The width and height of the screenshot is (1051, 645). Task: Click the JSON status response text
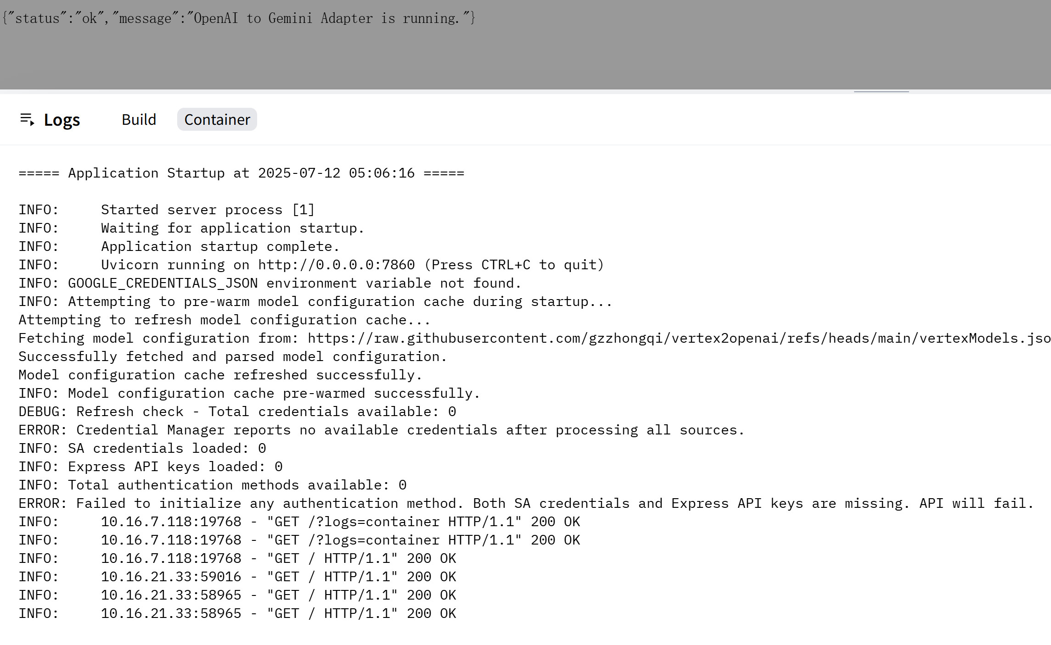(x=239, y=18)
